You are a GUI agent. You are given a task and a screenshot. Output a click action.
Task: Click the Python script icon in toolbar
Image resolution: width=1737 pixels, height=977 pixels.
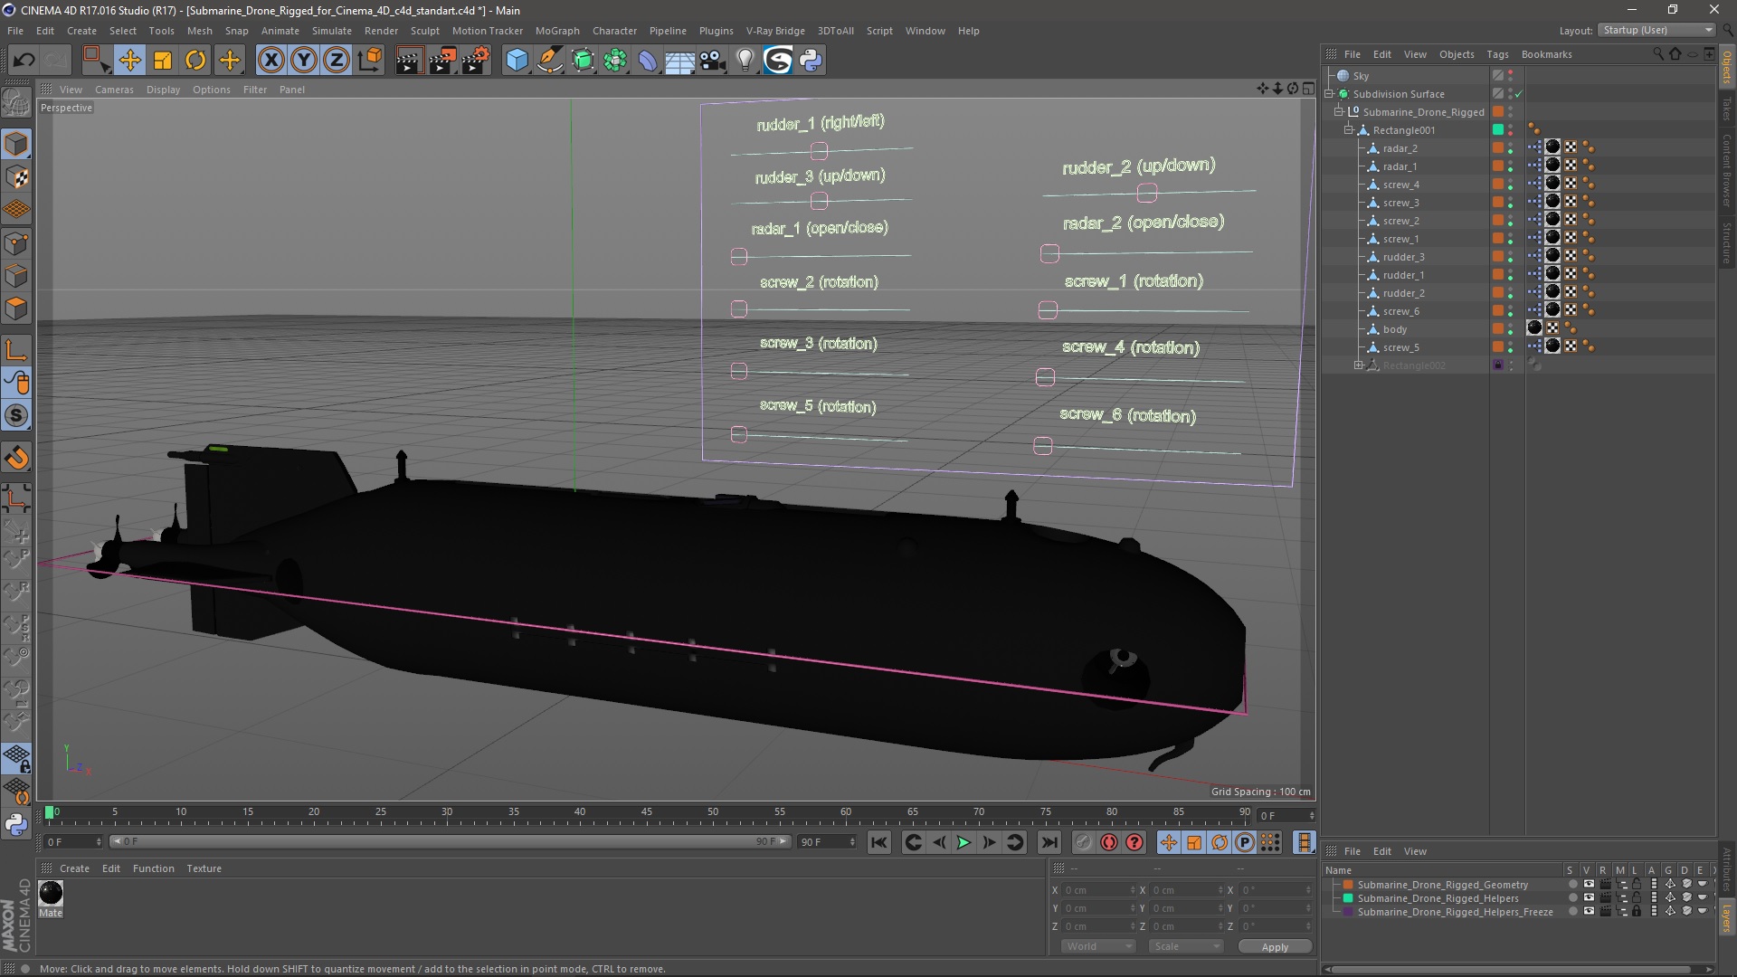[x=811, y=61]
